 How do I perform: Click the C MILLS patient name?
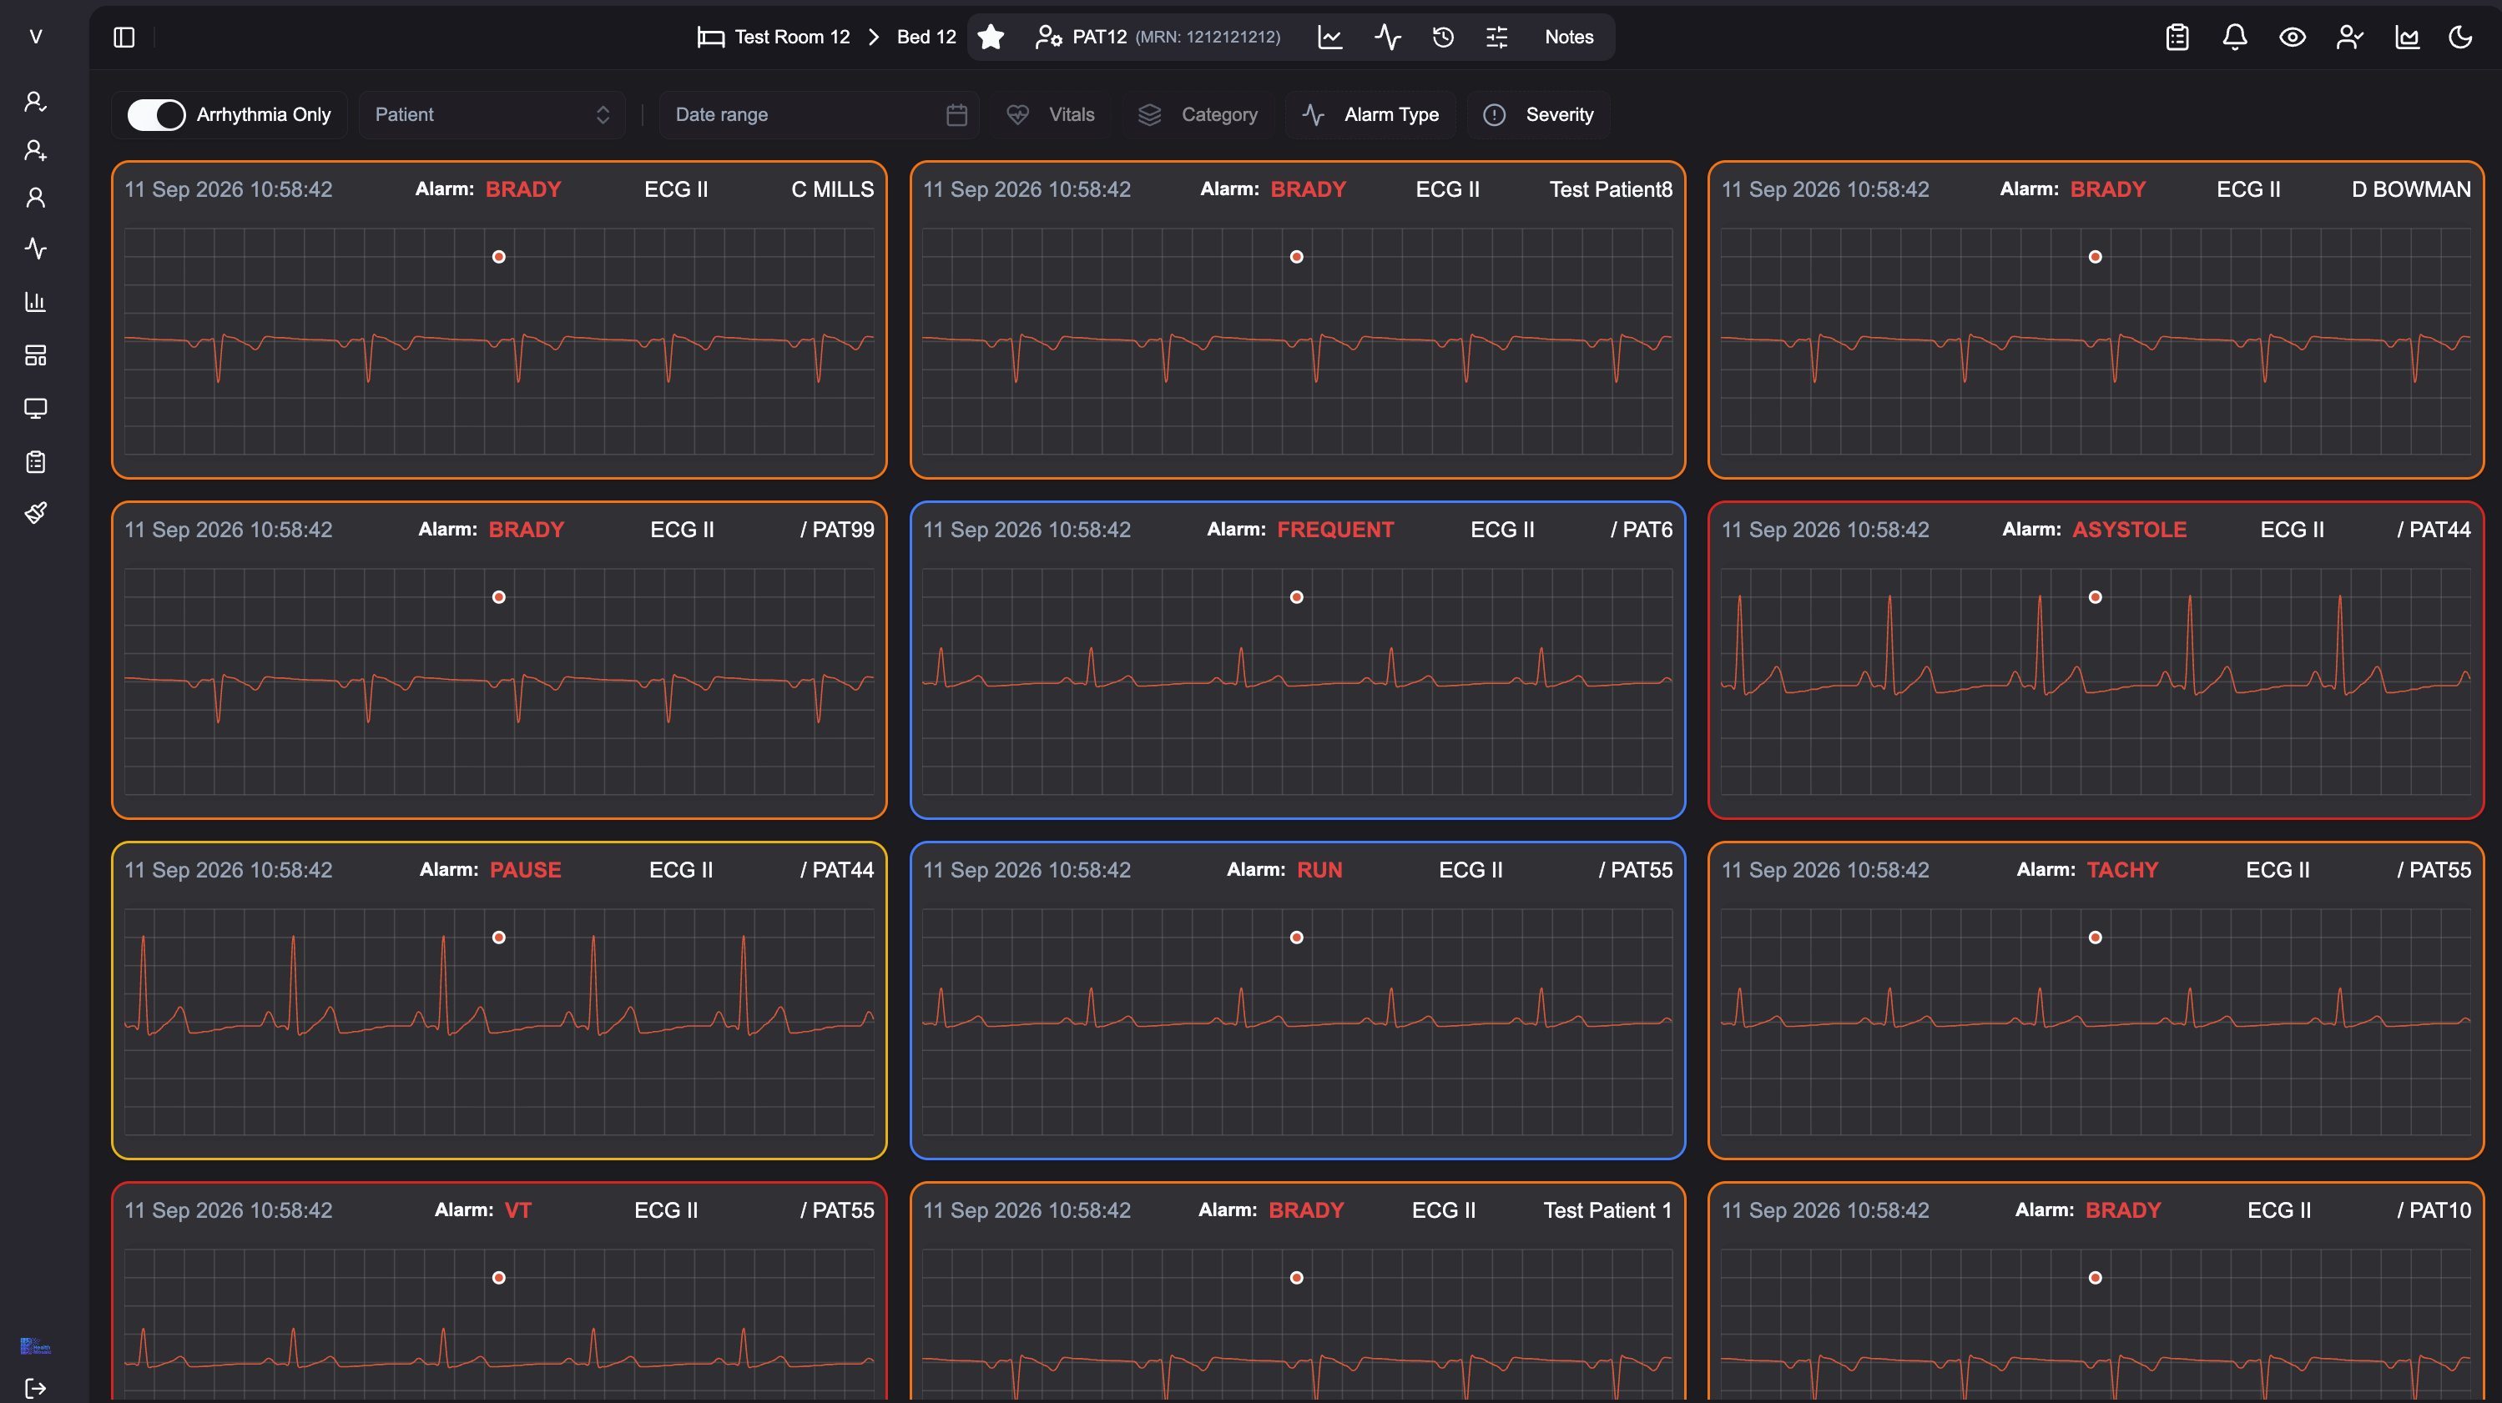(832, 189)
